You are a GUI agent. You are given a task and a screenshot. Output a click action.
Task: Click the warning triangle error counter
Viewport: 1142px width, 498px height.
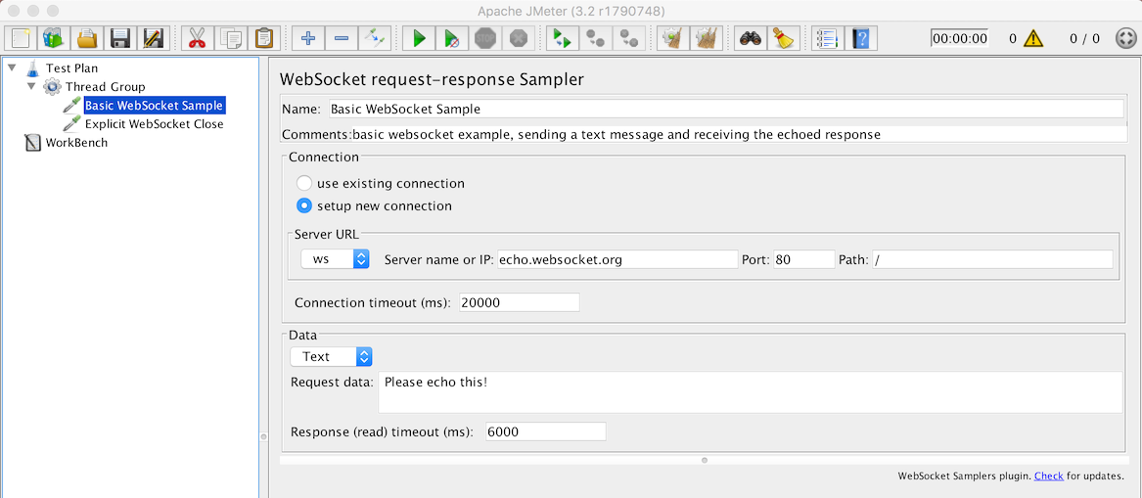click(x=1032, y=38)
